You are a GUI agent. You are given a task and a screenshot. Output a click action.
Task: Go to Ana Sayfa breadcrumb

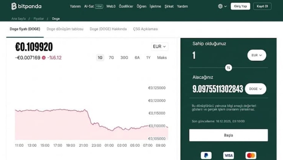tap(19, 19)
